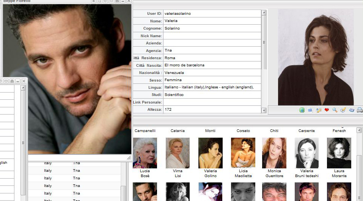Click scroll up arrow of profile form
The height and width of the screenshot is (201, 363).
(264, 13)
